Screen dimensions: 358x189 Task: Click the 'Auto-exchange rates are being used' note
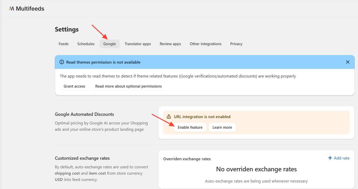(x=256, y=181)
